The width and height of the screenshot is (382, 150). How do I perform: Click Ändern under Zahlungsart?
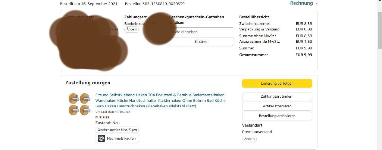point(132,30)
